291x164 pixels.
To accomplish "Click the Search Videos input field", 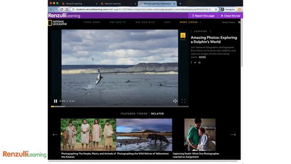I will coord(228,22).
